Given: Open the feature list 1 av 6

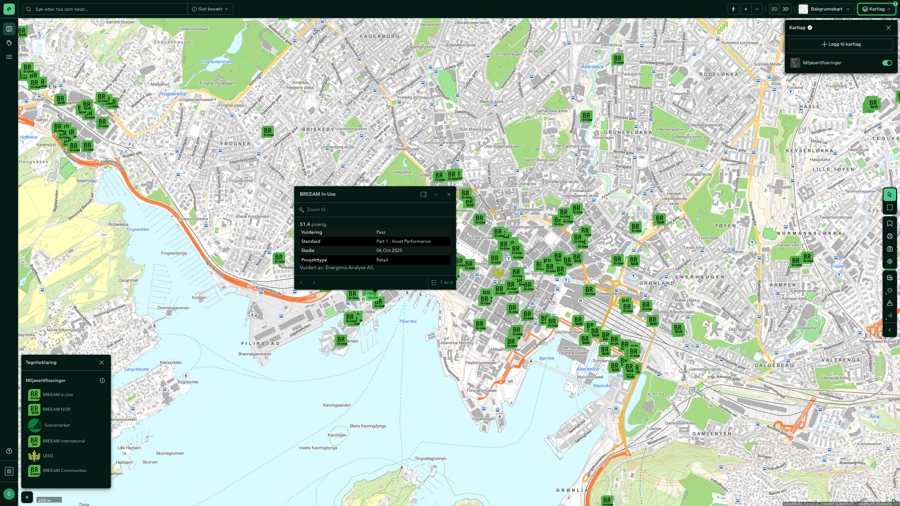Looking at the screenshot, I should (442, 283).
